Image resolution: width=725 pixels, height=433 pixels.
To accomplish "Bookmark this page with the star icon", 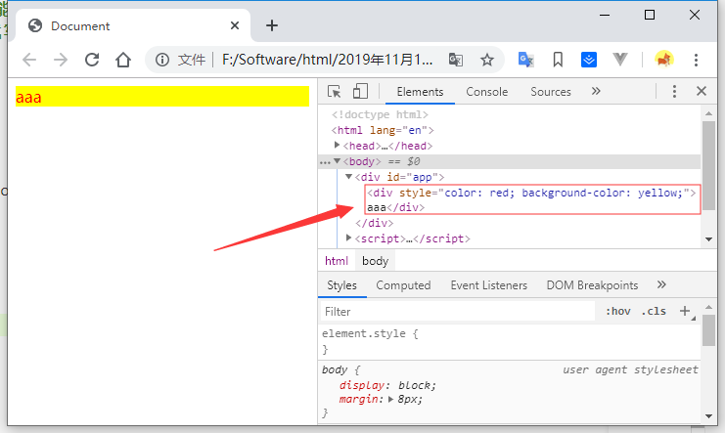I will [x=487, y=60].
